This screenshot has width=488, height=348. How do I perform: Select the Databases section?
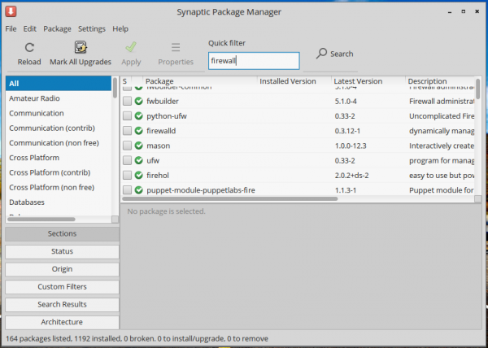[59, 202]
